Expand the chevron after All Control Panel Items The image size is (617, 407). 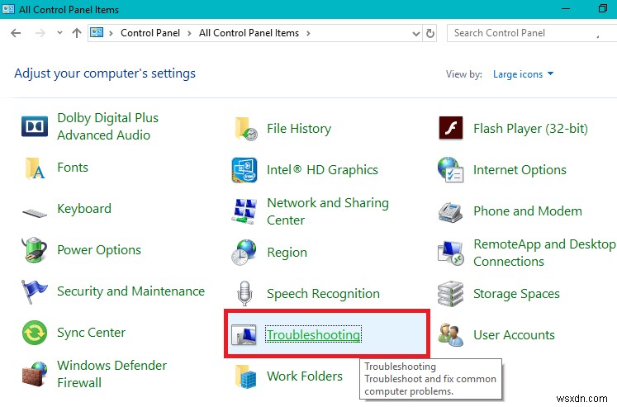(x=308, y=33)
